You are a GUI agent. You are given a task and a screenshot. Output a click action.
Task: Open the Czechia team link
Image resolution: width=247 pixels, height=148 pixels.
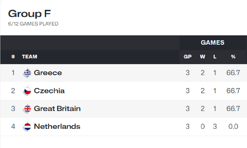(x=49, y=91)
